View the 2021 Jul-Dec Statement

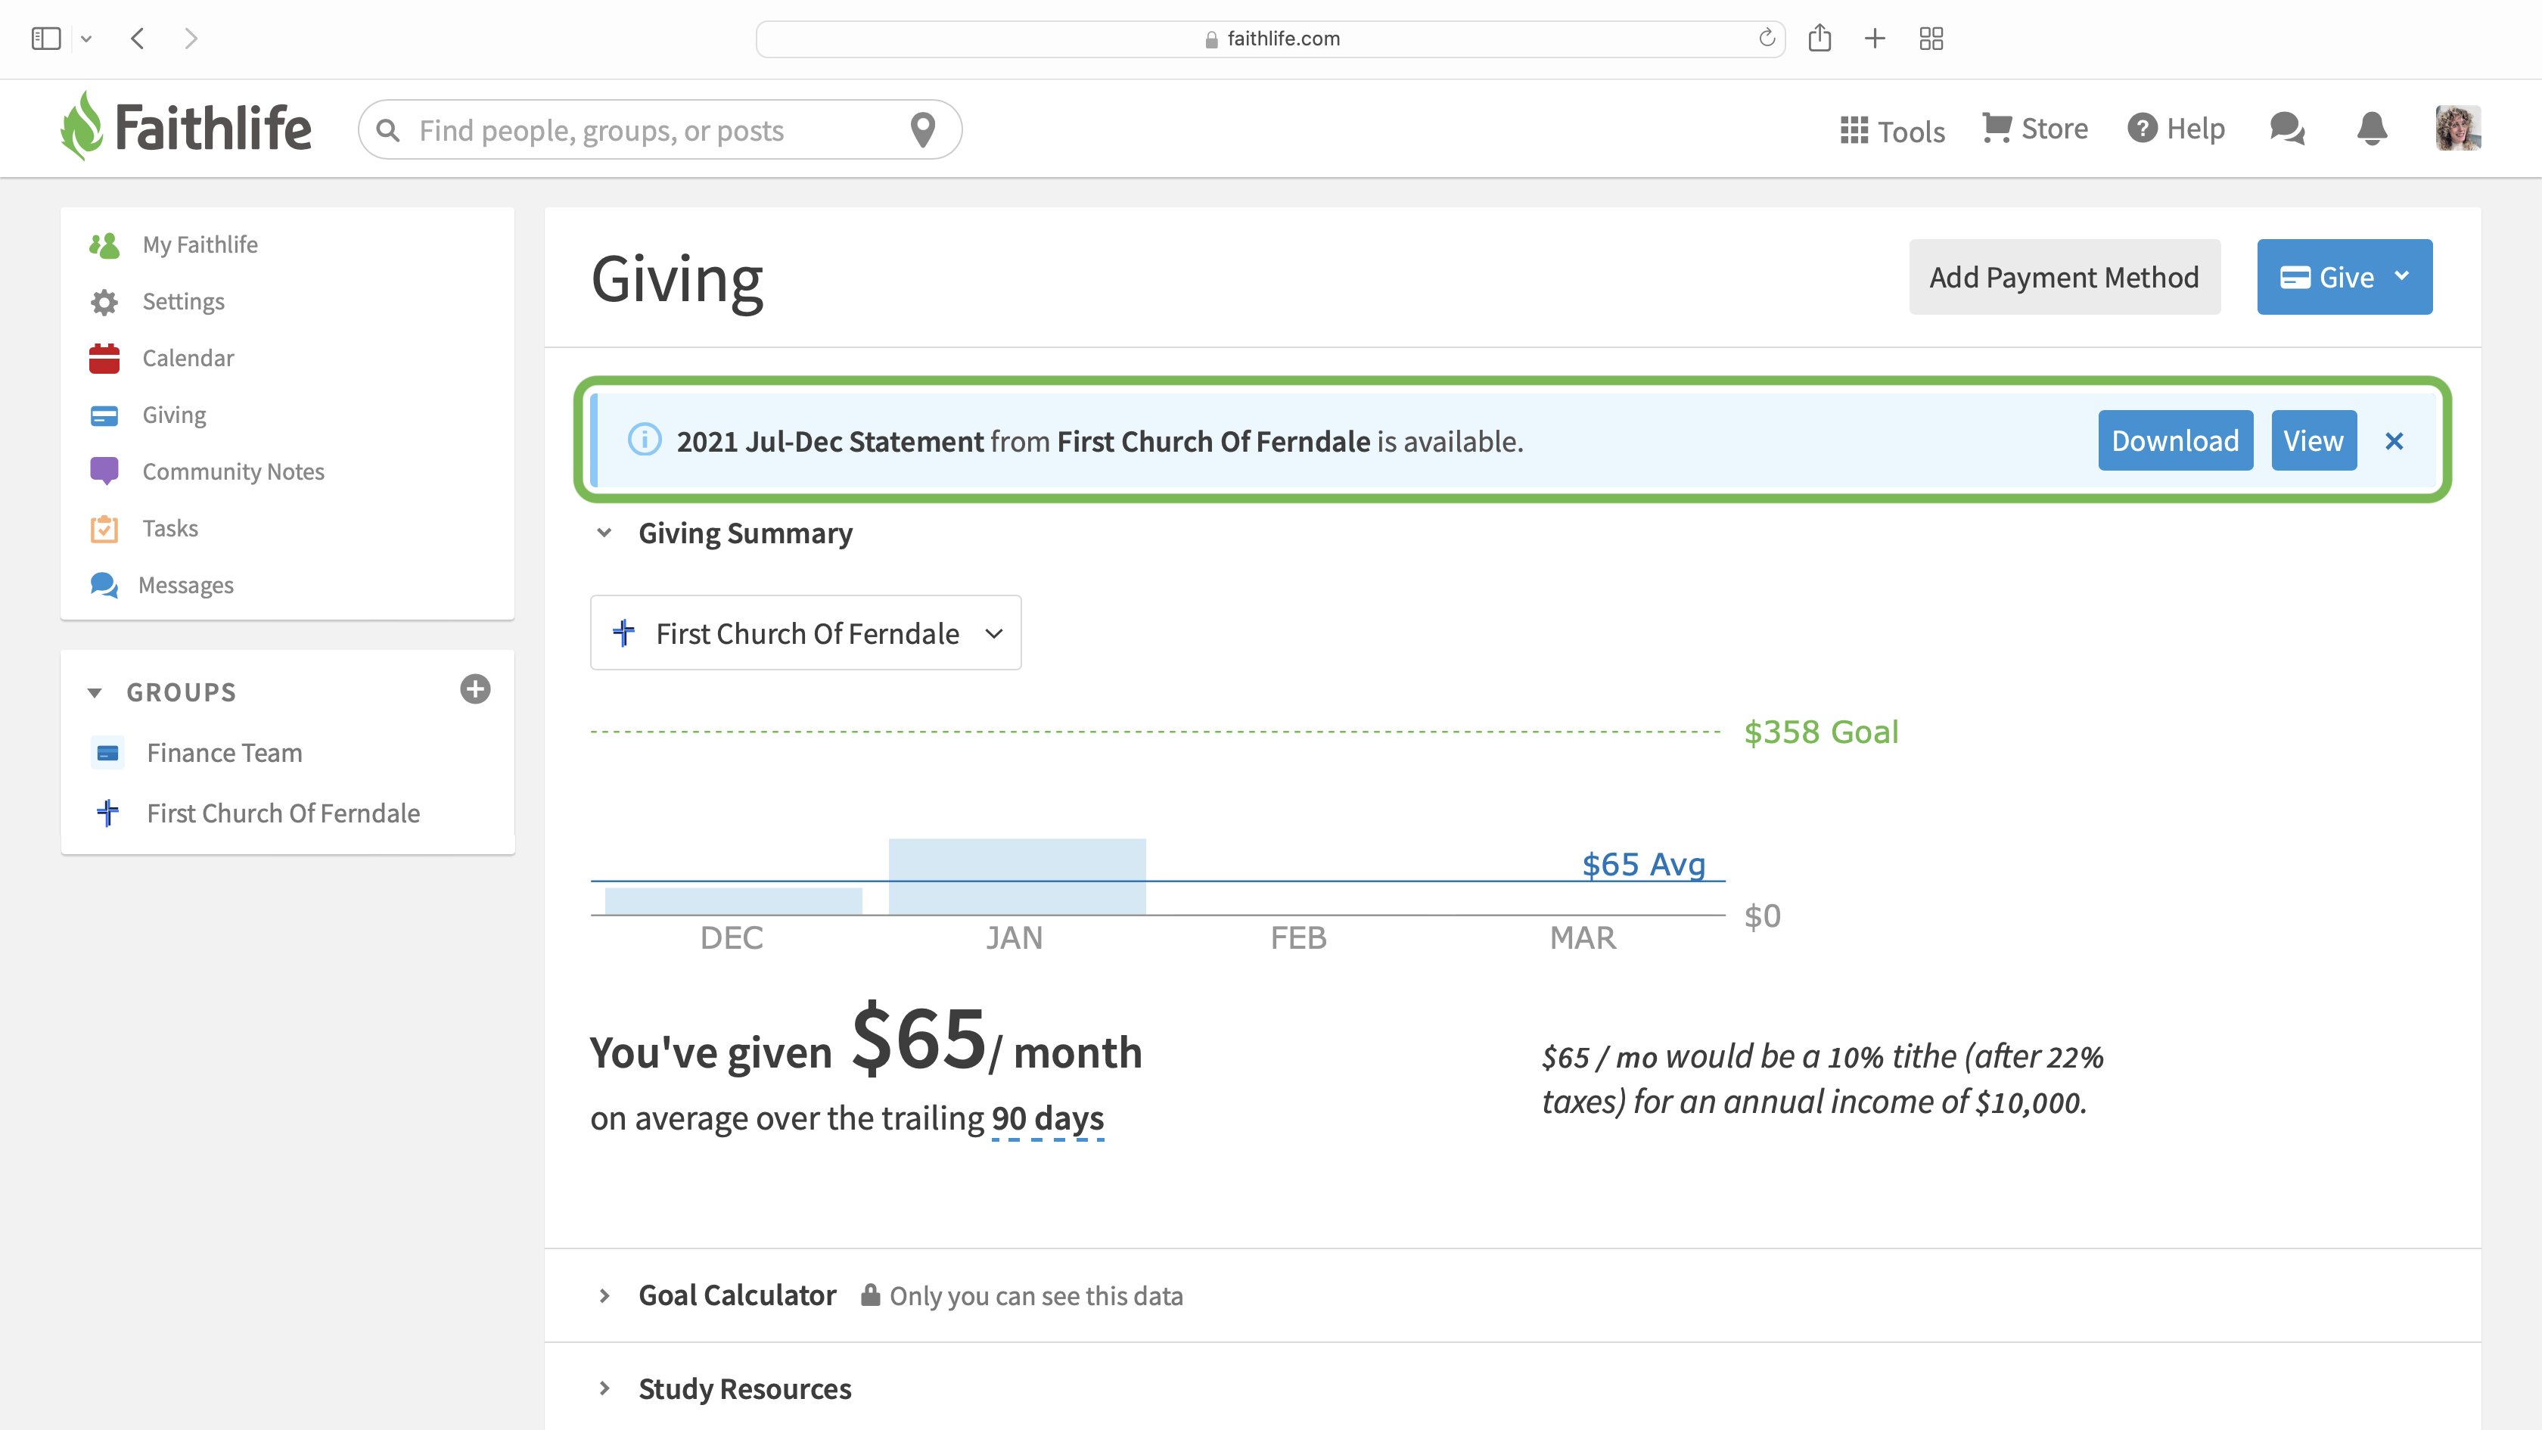(2313, 440)
